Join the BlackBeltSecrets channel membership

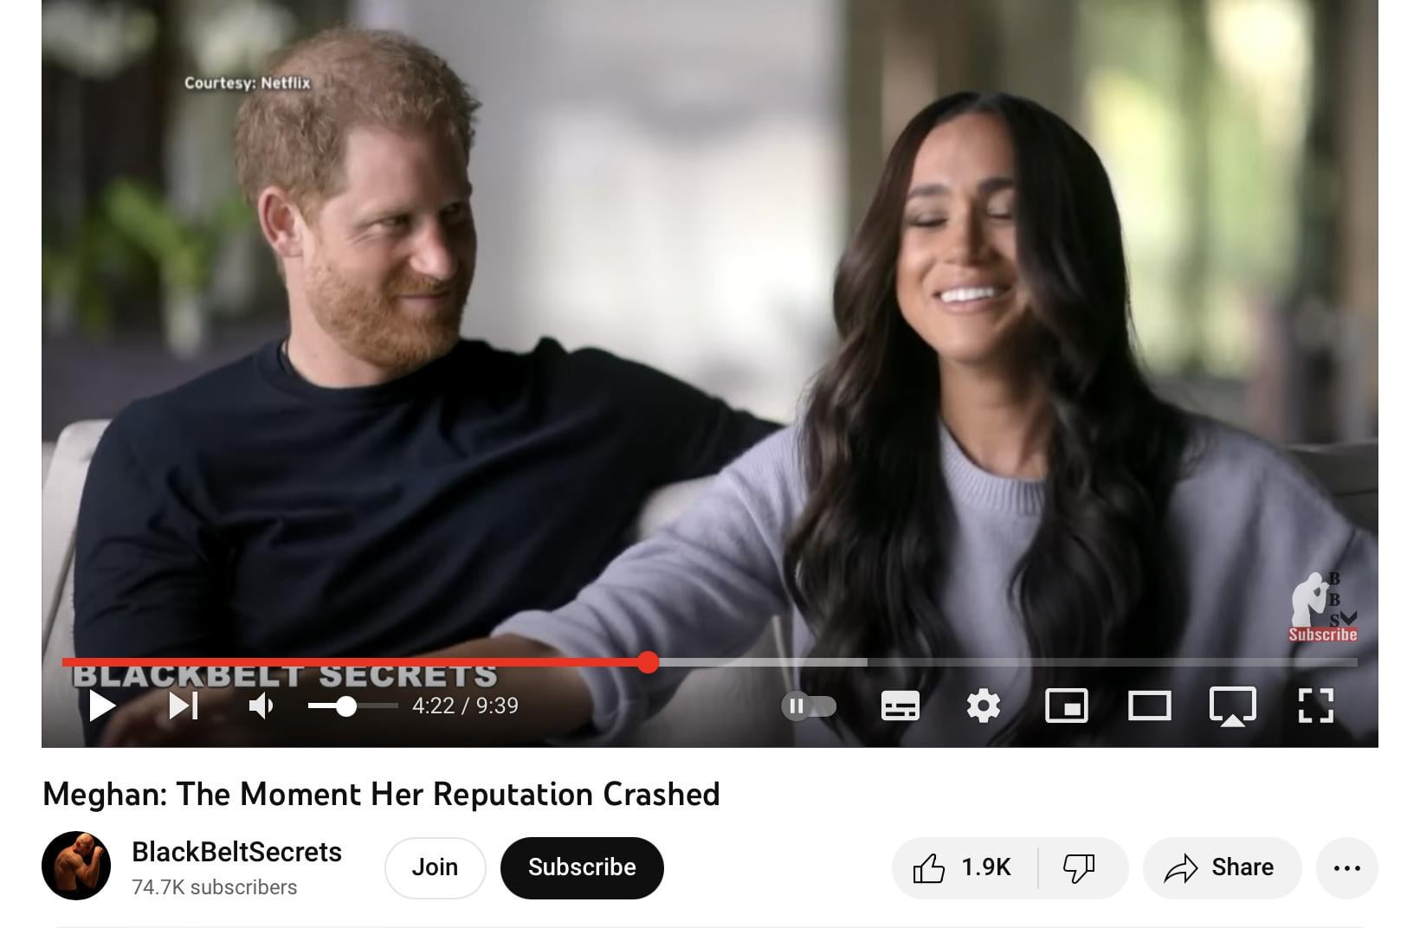click(x=435, y=867)
